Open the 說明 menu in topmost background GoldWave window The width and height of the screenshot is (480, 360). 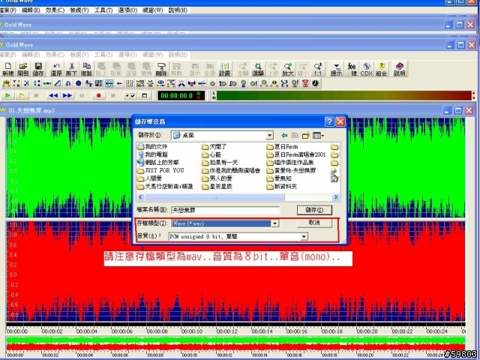178,10
